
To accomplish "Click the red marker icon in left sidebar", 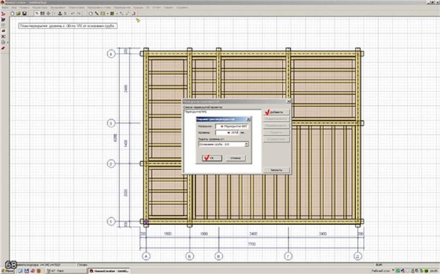I will (x=3, y=48).
